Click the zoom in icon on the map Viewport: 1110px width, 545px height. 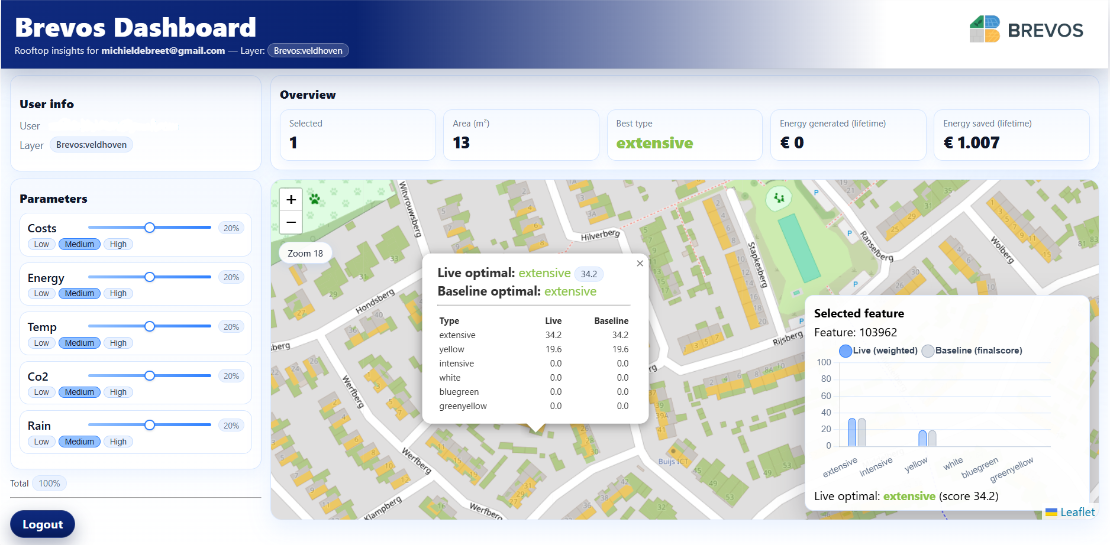pyautogui.click(x=291, y=199)
